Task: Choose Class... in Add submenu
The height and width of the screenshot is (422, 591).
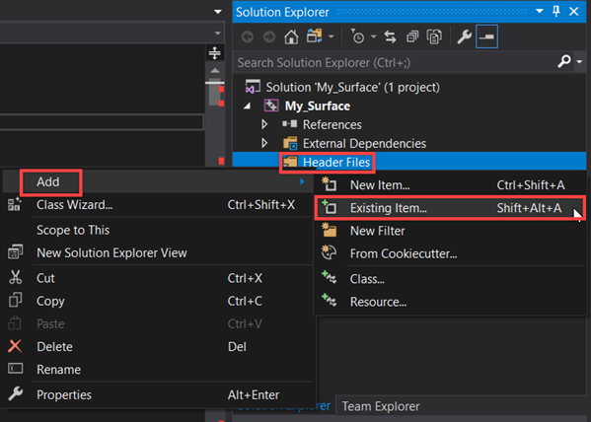Action: (449, 279)
